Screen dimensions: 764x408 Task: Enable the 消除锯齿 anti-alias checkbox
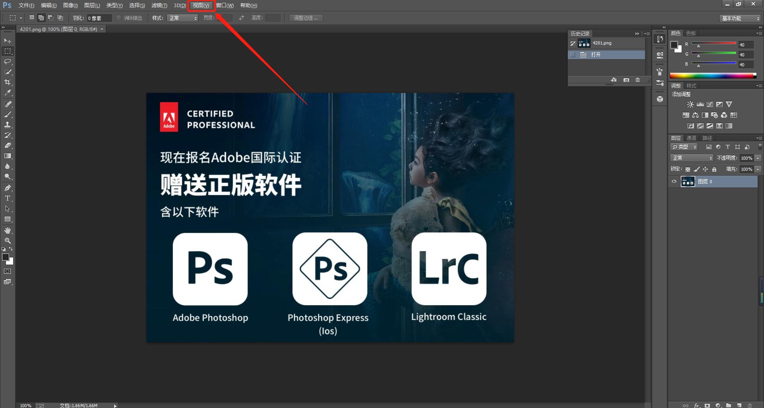point(119,17)
